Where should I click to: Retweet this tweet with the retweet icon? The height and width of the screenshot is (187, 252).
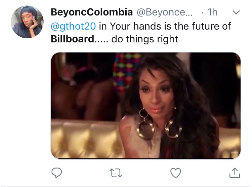coord(115,173)
